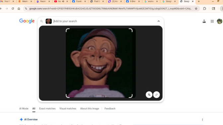Select the All results tab

coord(34,108)
